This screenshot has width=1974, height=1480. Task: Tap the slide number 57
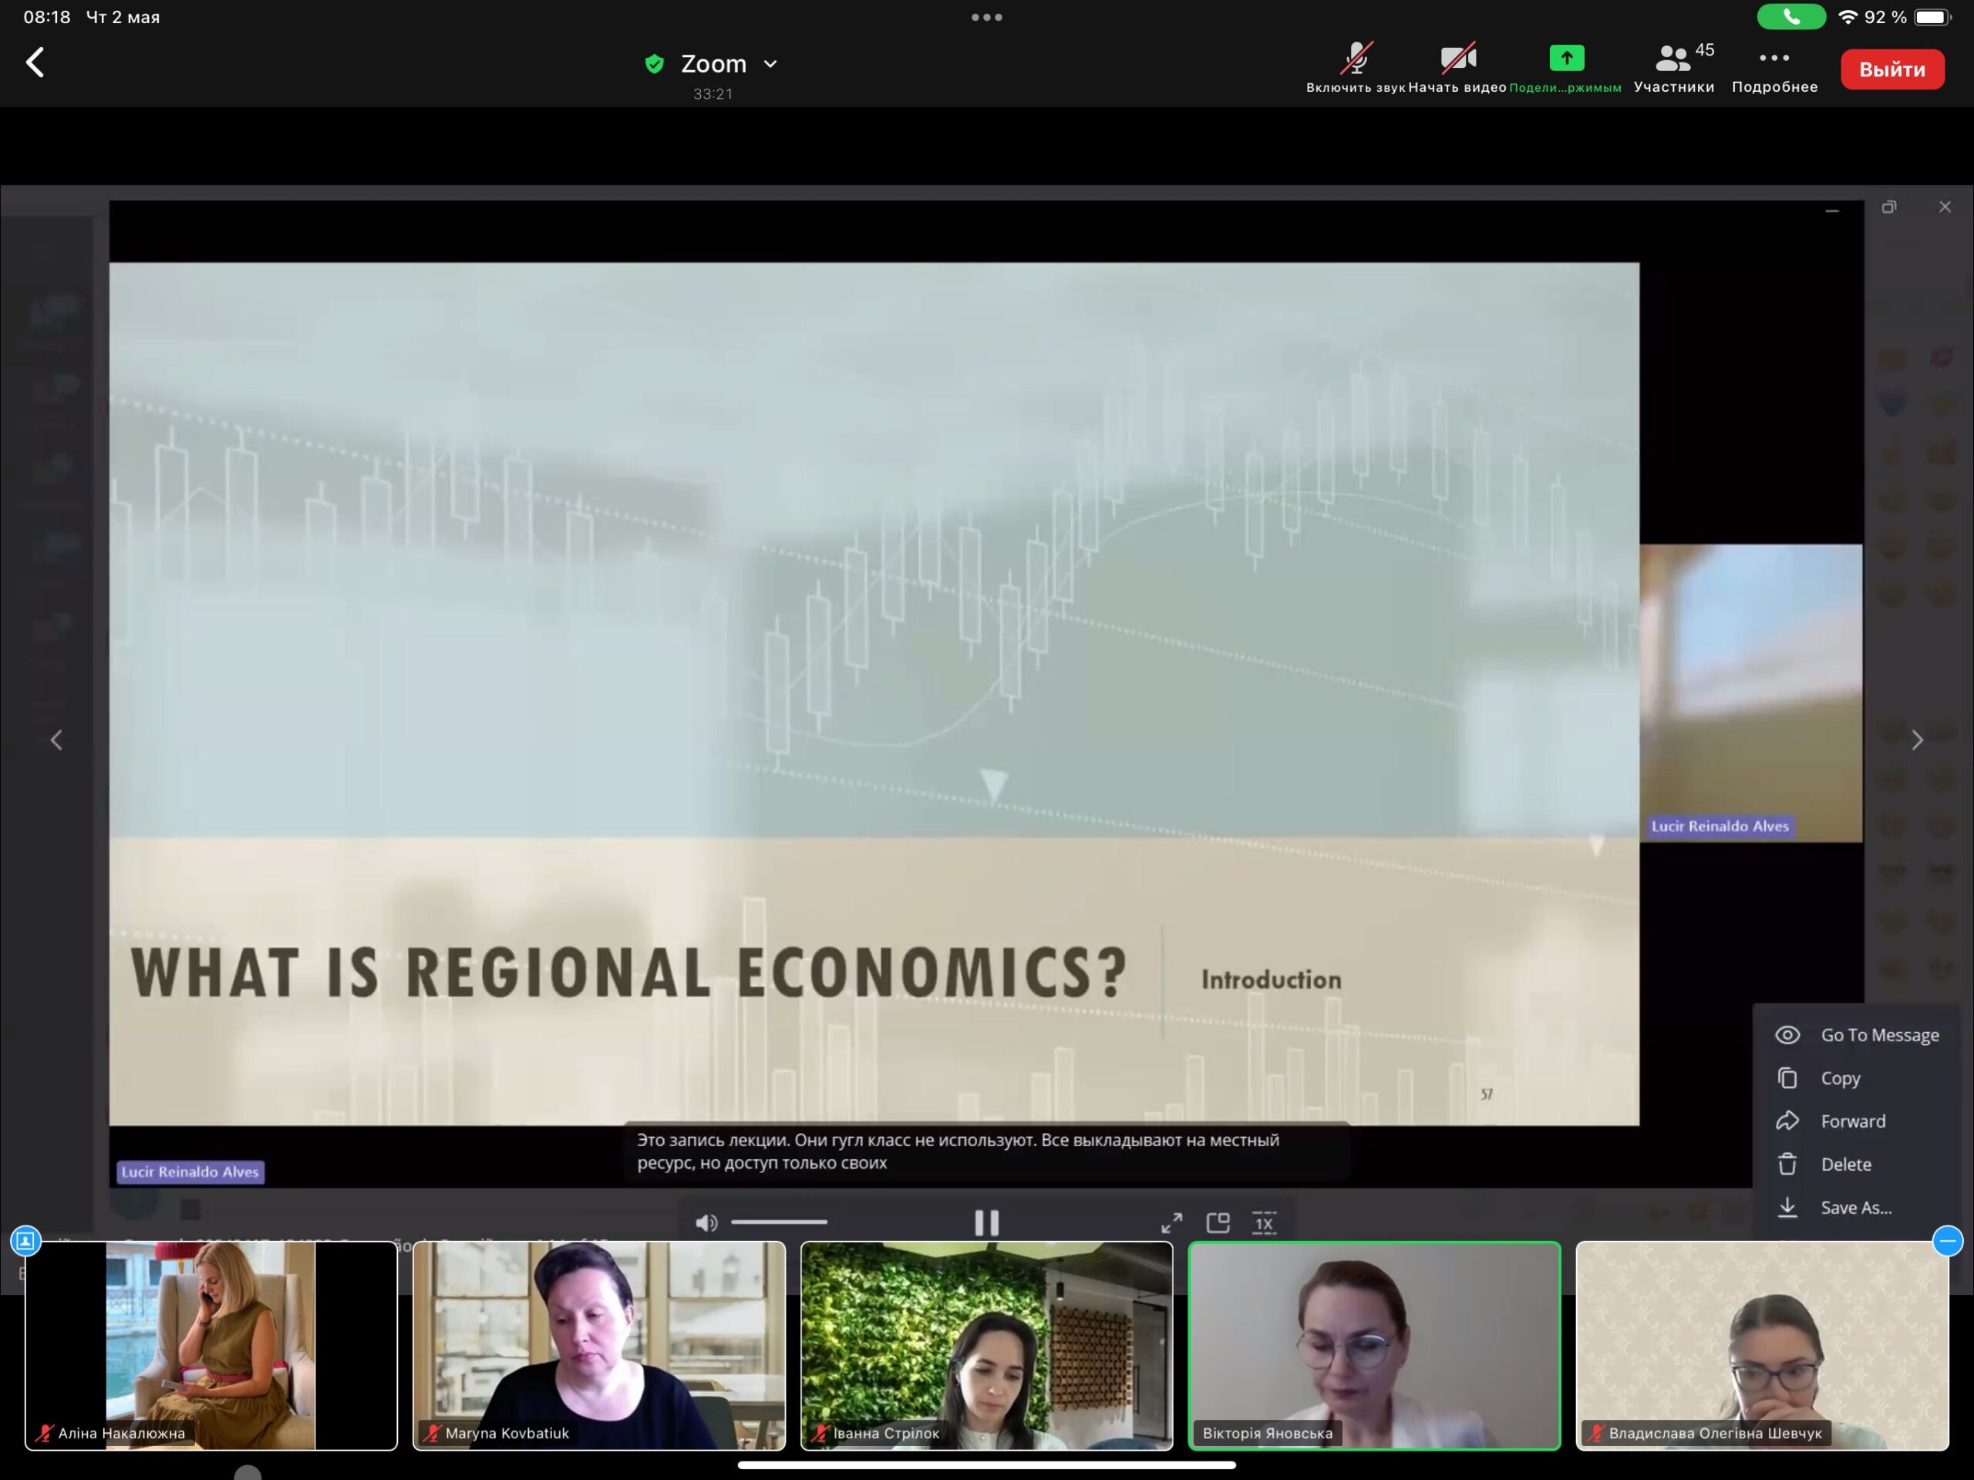click(1487, 1094)
